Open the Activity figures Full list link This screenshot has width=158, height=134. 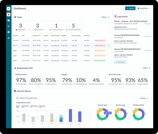coord(144,98)
